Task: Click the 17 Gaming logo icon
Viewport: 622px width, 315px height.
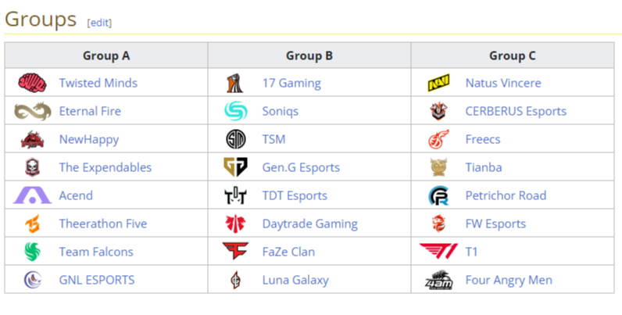Action: coord(235,83)
